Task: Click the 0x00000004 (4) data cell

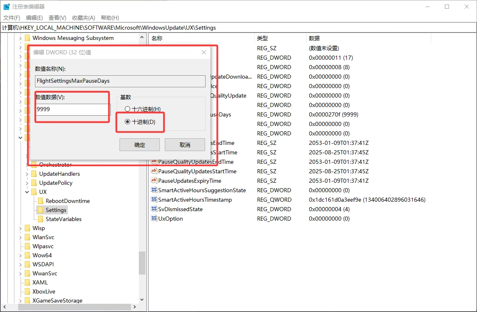Action: (329, 209)
